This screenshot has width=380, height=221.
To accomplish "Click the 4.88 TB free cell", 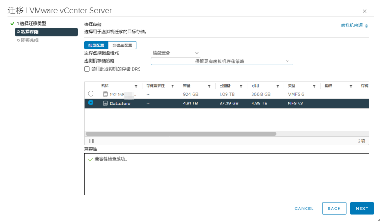I will point(259,103).
